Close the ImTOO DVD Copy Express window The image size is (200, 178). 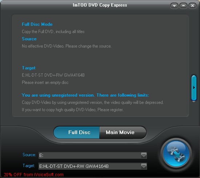[x=192, y=5]
